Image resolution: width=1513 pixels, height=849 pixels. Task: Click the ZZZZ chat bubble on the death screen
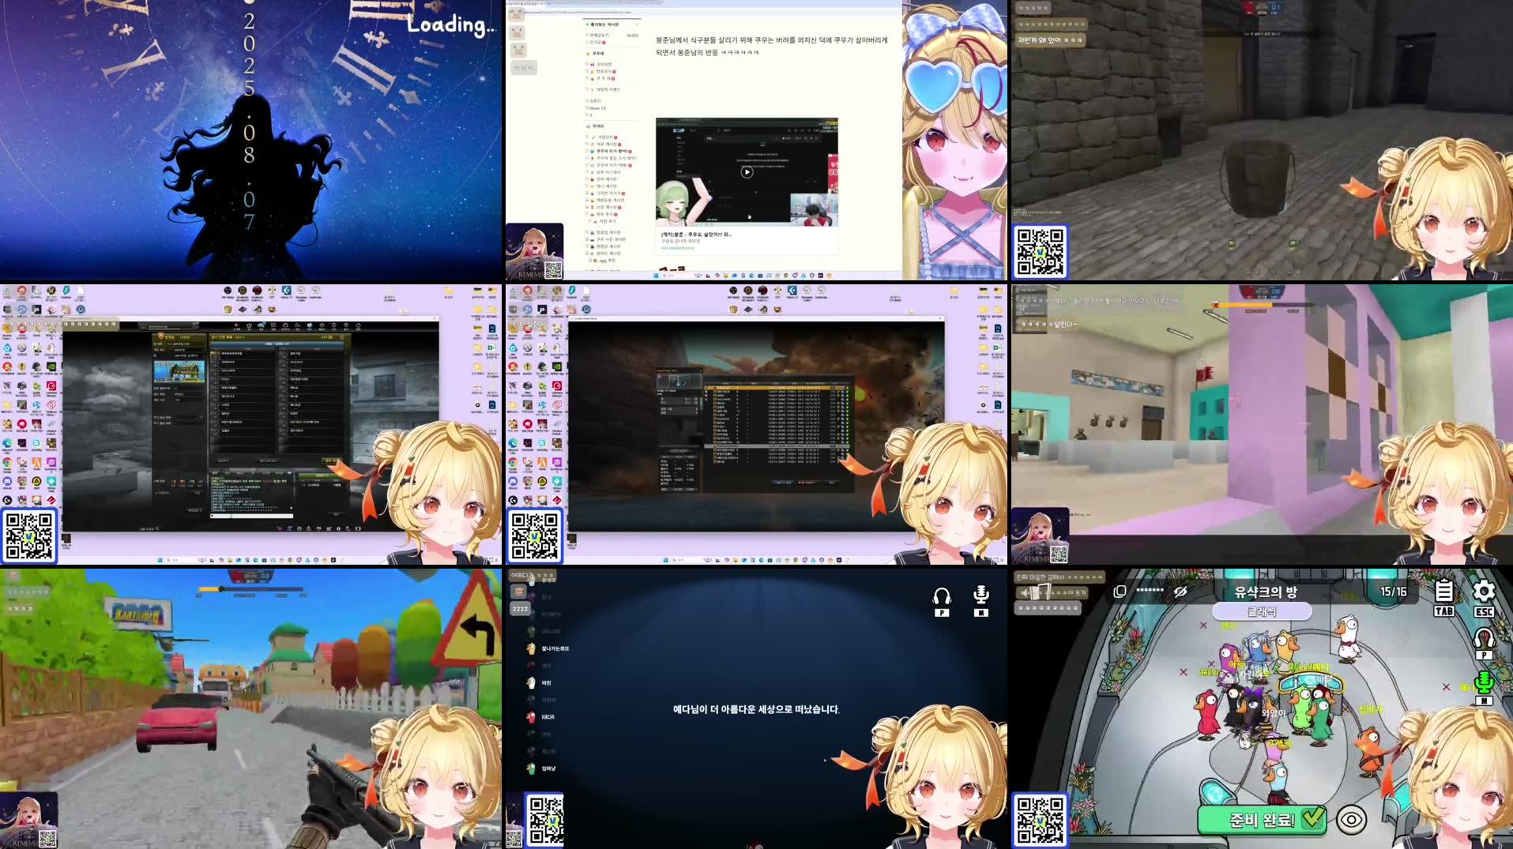pos(520,609)
